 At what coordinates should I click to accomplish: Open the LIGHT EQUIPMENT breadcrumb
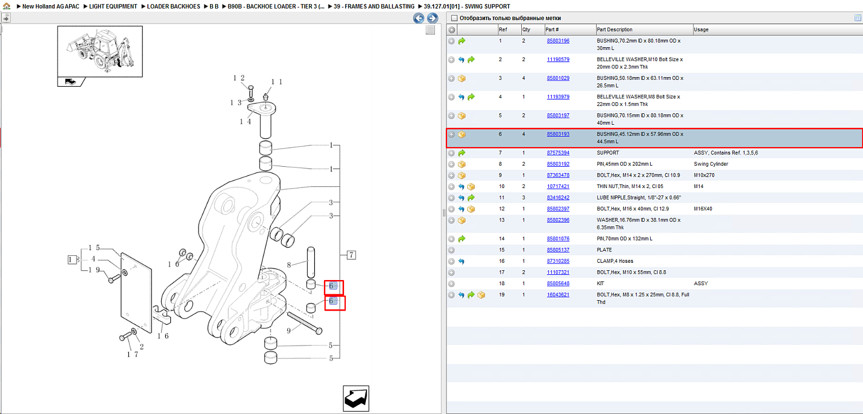(113, 6)
